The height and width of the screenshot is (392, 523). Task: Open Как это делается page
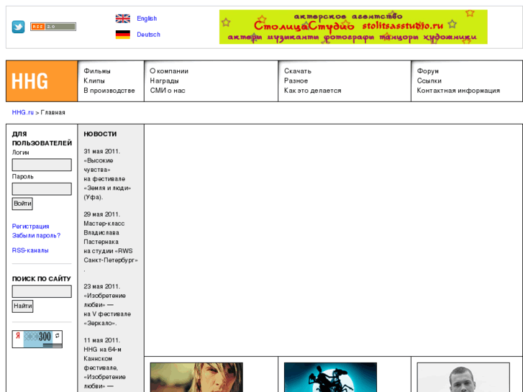point(312,91)
